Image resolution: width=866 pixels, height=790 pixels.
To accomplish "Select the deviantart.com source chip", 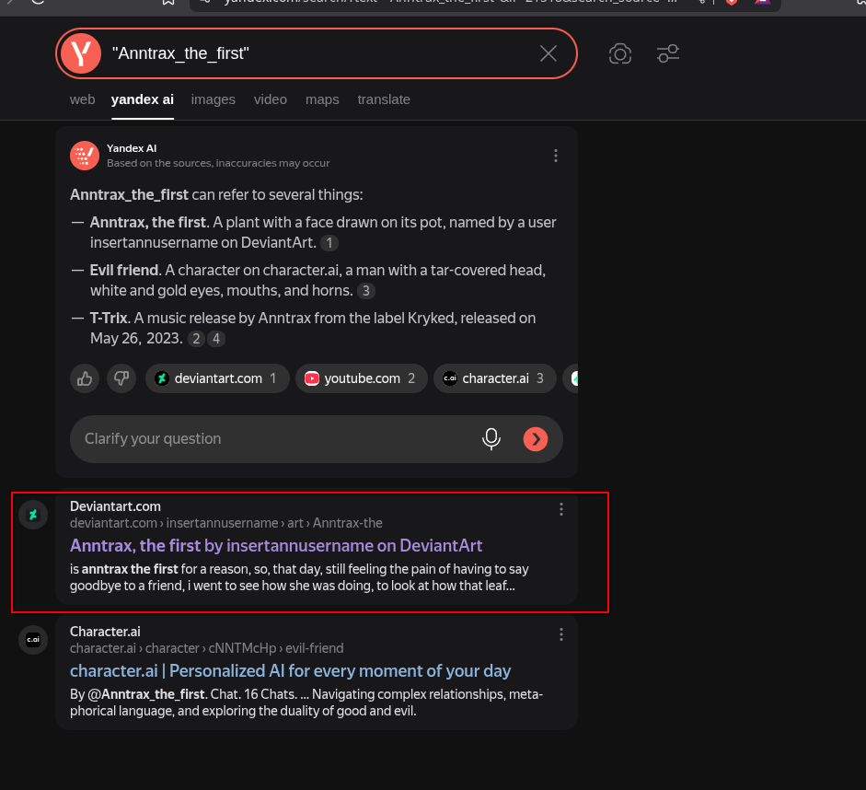I will (217, 378).
